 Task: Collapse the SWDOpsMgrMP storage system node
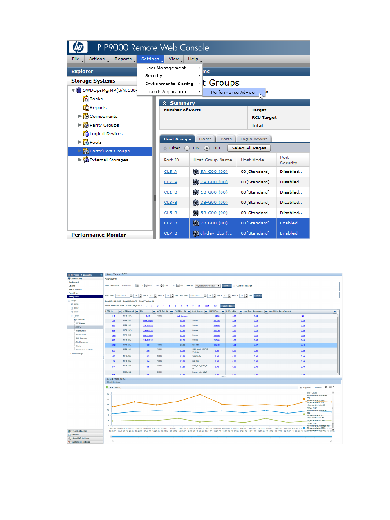click(x=73, y=90)
